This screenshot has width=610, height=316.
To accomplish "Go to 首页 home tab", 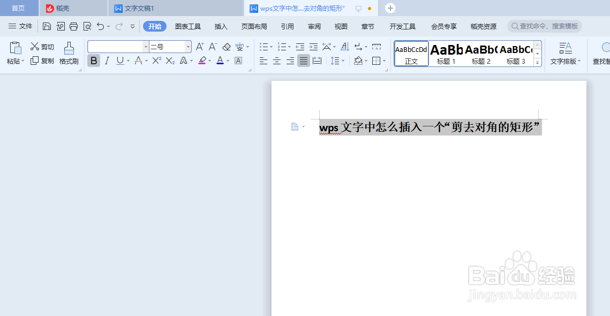I will pos(18,8).
